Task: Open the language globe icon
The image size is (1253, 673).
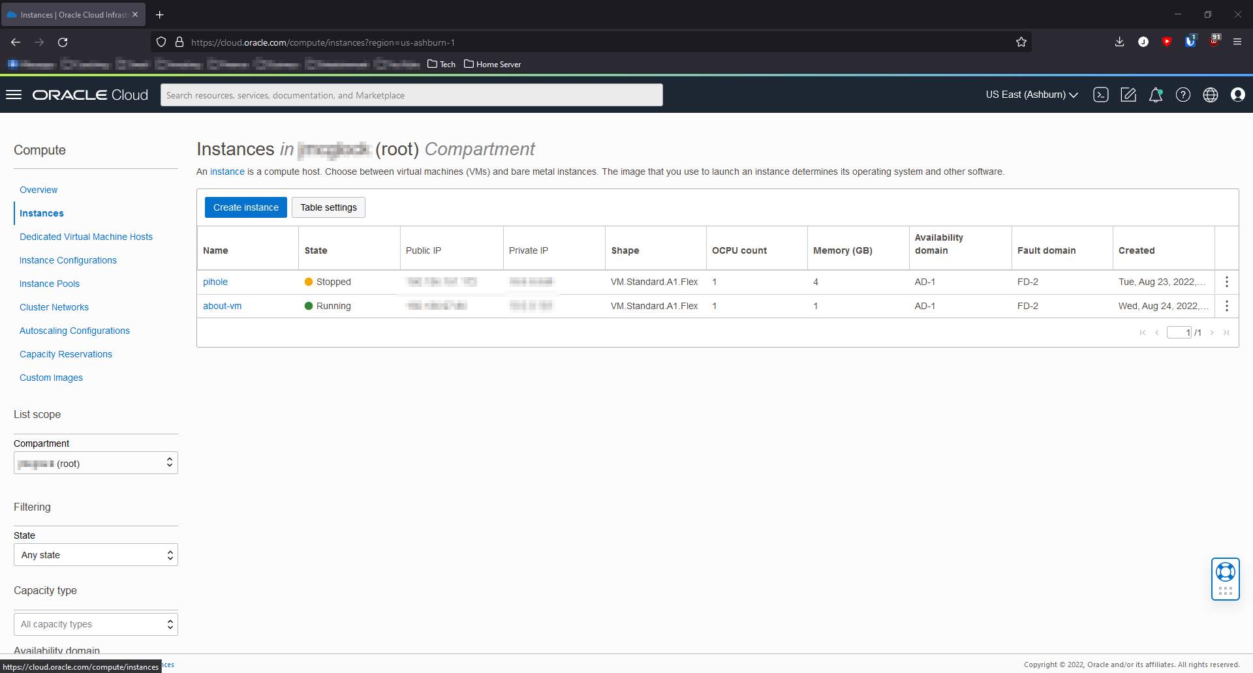Action: [1211, 95]
